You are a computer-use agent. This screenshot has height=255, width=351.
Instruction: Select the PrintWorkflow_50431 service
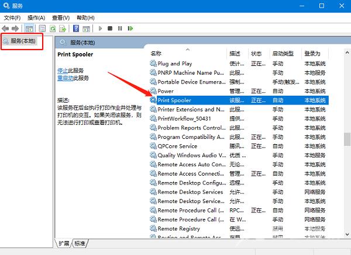click(x=239, y=118)
